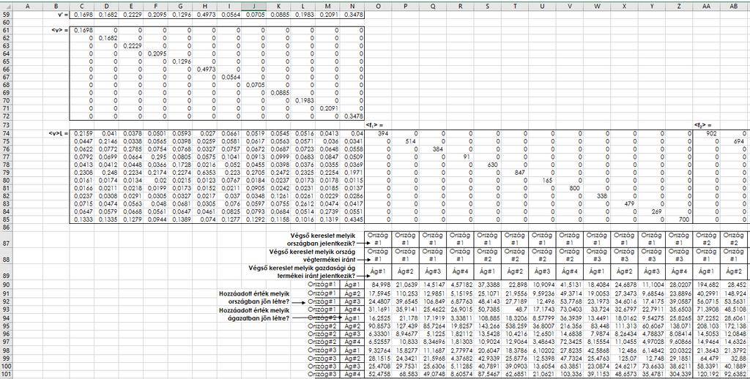Click column header Z
The height and width of the screenshot is (379, 750).
(x=679, y=6)
